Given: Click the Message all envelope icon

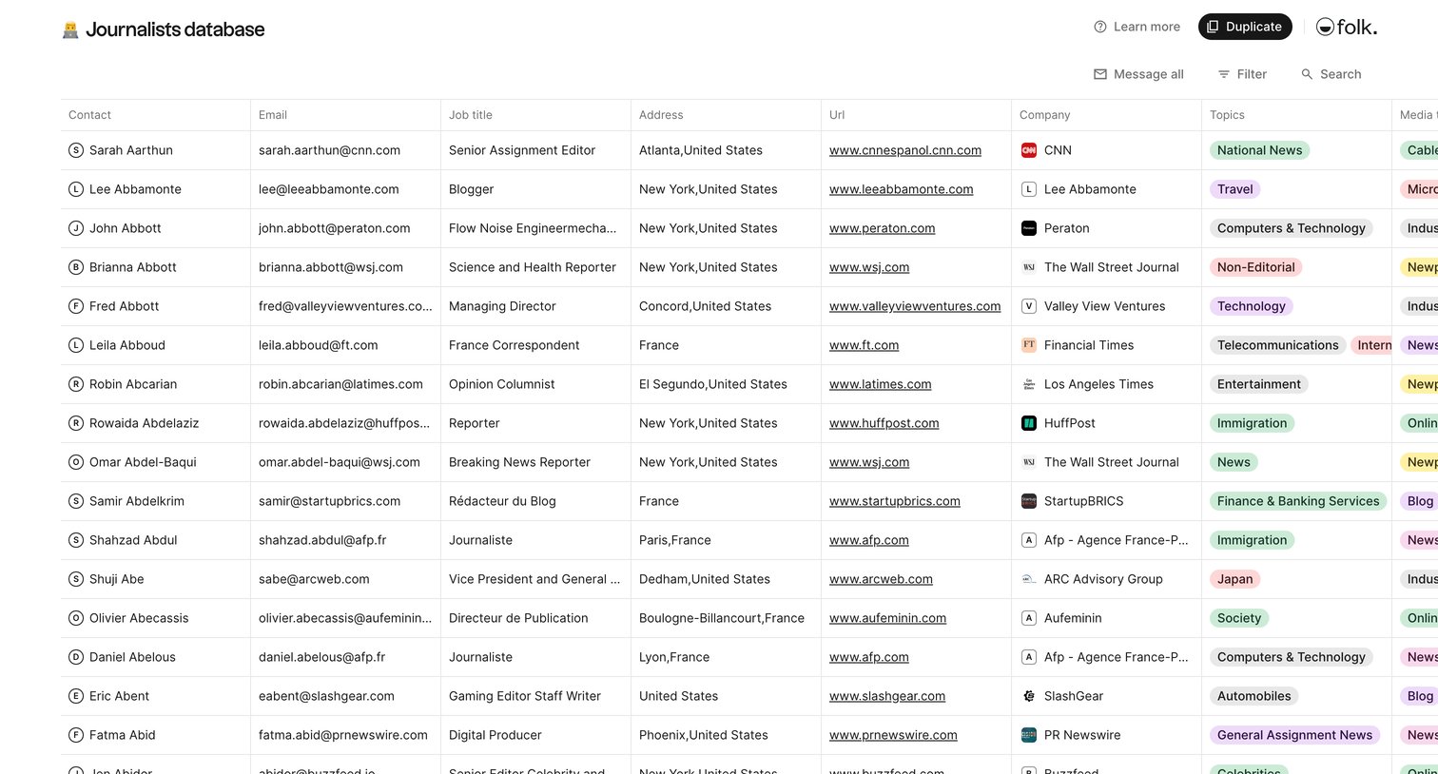Looking at the screenshot, I should click(x=1100, y=74).
